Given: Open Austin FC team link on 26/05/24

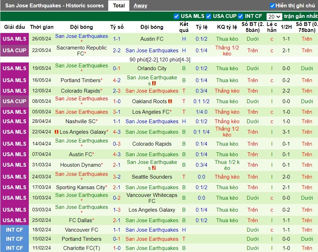Looking at the screenshot, I should (x=152, y=39).
